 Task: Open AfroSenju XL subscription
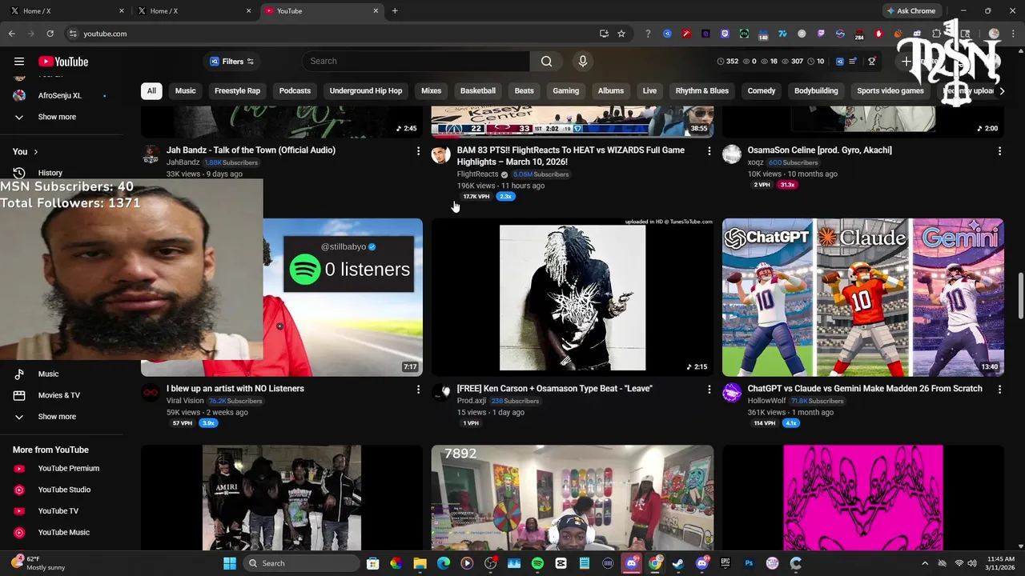coord(59,96)
